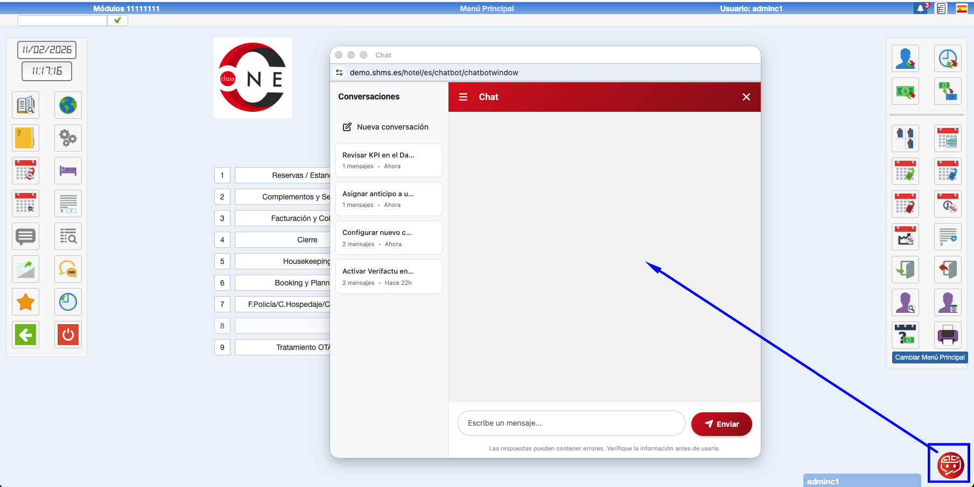Viewport: 974px width, 487px height.
Task: Open the Activar Verifactu conversation
Action: tap(389, 276)
